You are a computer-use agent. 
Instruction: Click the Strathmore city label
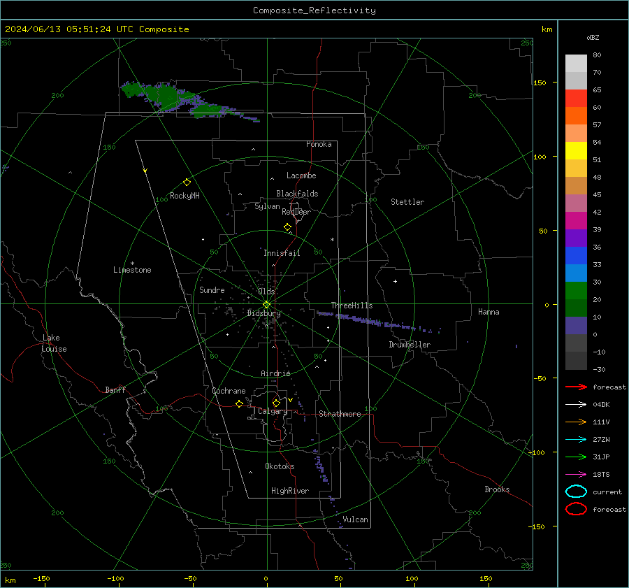point(340,414)
